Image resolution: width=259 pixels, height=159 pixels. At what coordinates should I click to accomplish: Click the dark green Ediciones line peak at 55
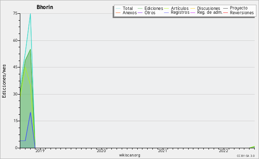[x=30, y=49]
